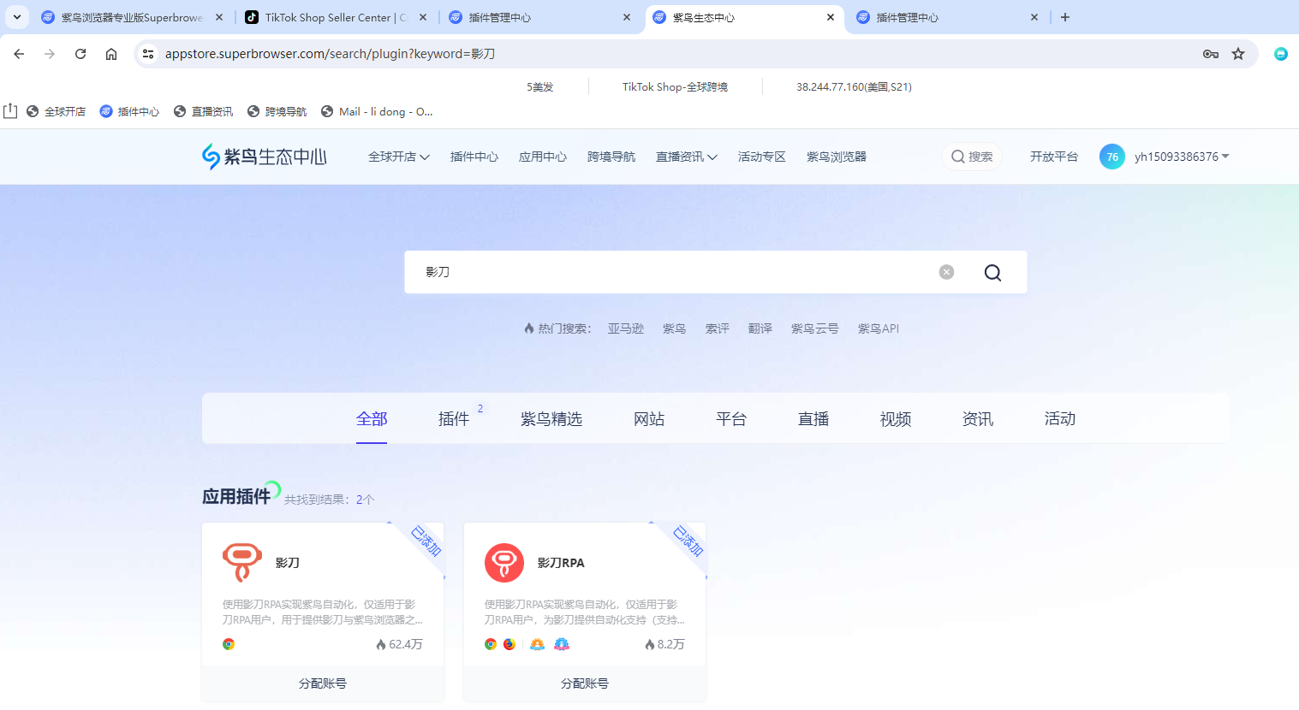Pick hot search term 紫鸟
The width and height of the screenshot is (1299, 710).
click(674, 328)
